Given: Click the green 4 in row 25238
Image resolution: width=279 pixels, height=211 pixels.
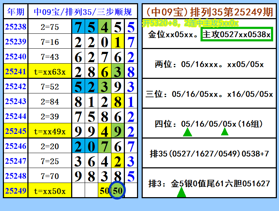Looking at the screenshot, I should [105, 27].
